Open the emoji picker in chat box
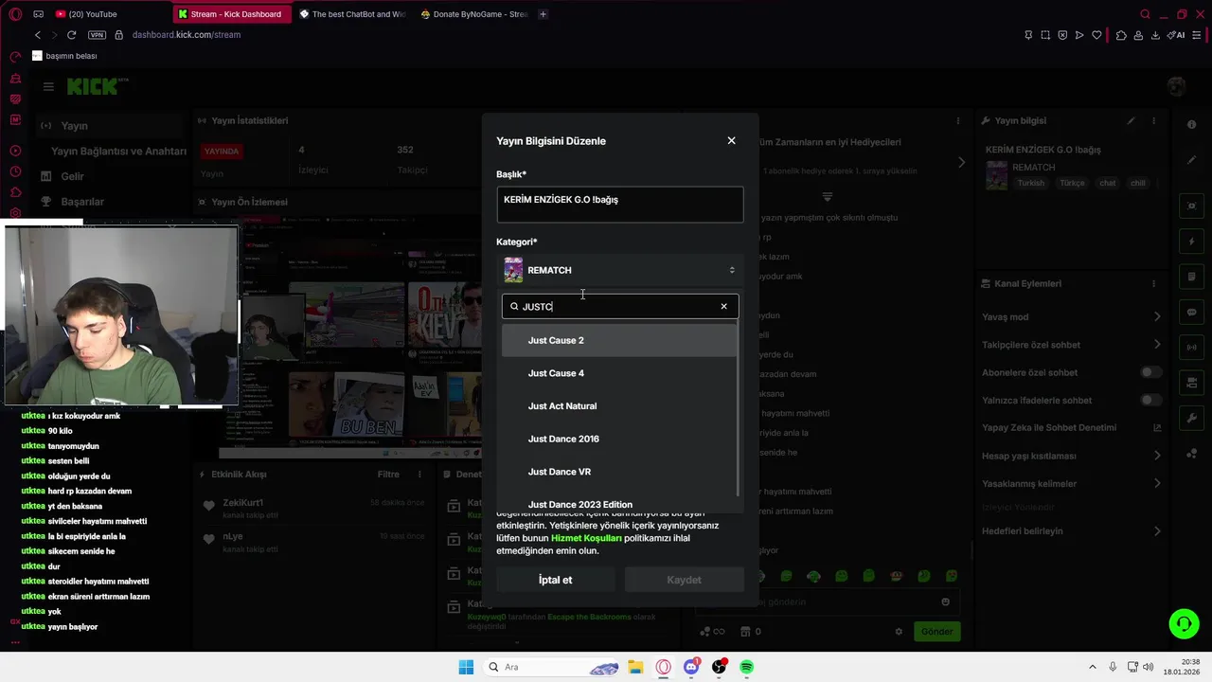This screenshot has width=1212, height=682. pyautogui.click(x=945, y=601)
